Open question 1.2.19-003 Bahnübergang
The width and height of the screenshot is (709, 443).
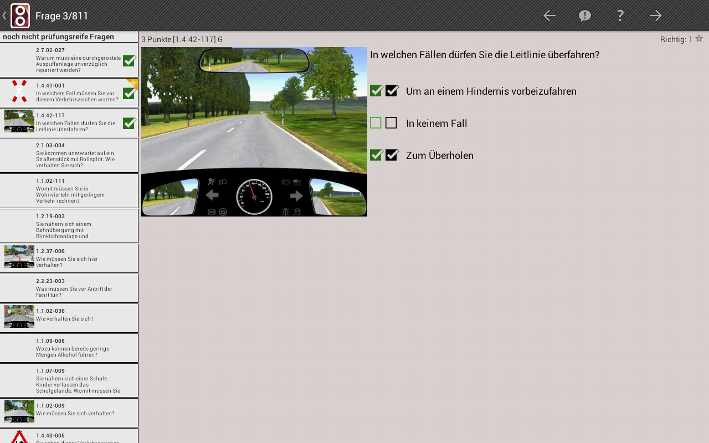69,226
